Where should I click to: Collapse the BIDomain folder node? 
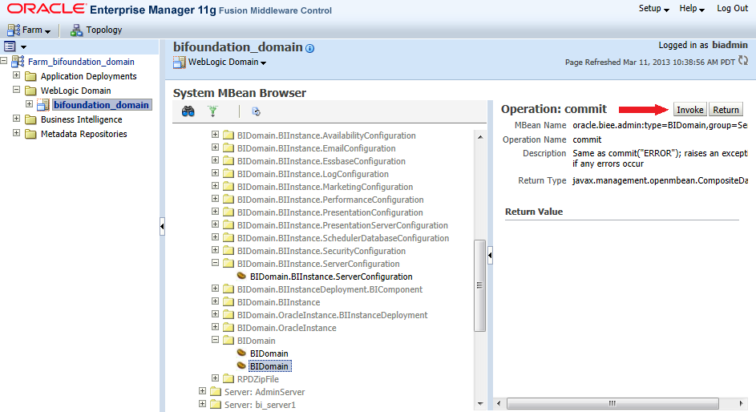click(215, 340)
